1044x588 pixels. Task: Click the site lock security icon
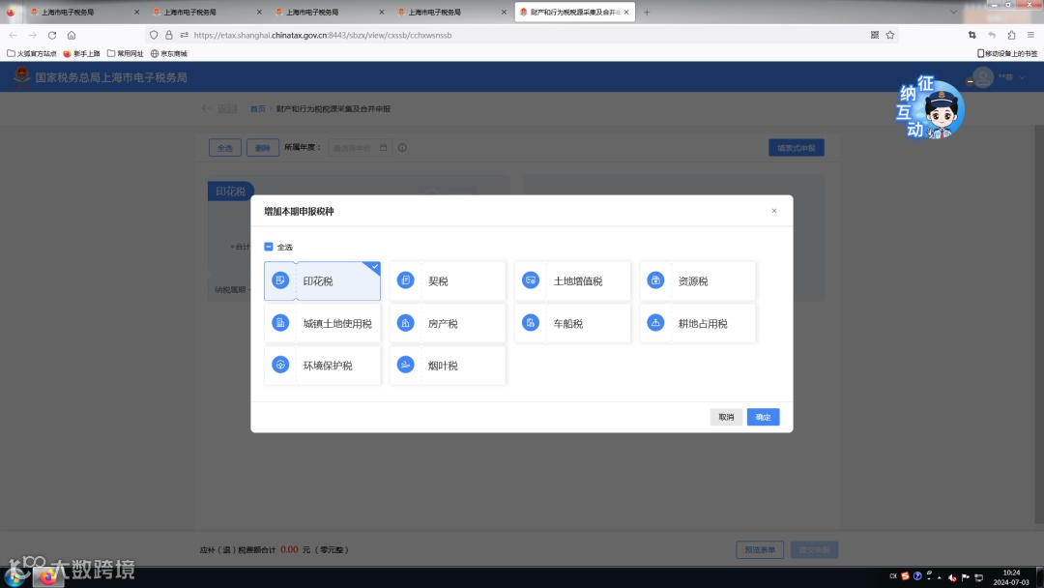[x=169, y=35]
